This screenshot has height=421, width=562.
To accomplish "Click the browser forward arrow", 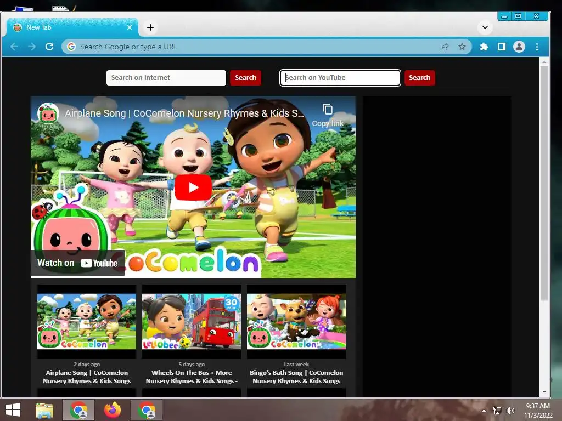I will [x=32, y=47].
